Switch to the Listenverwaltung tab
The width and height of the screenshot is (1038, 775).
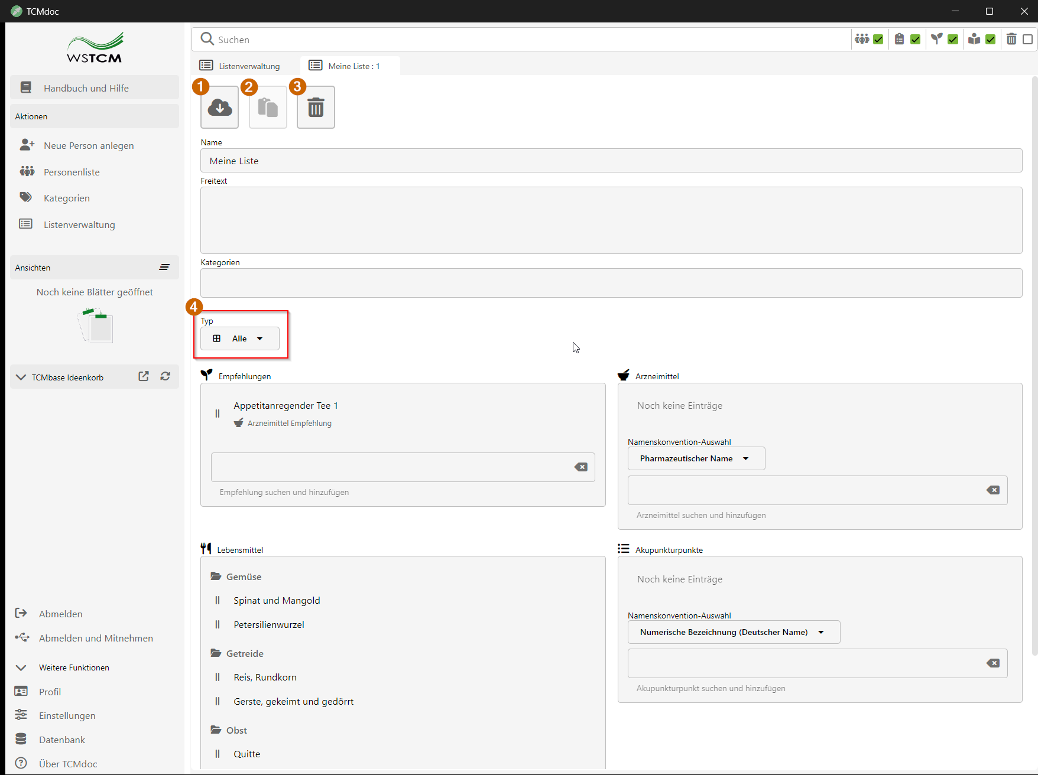coord(241,66)
